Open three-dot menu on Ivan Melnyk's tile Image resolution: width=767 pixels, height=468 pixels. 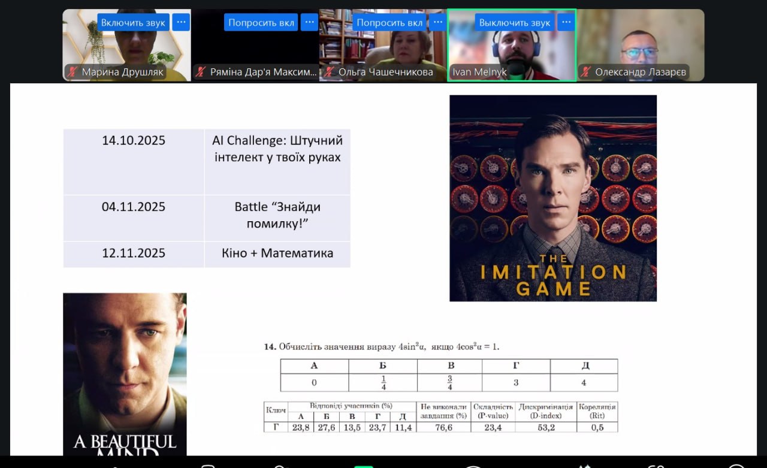pos(566,23)
